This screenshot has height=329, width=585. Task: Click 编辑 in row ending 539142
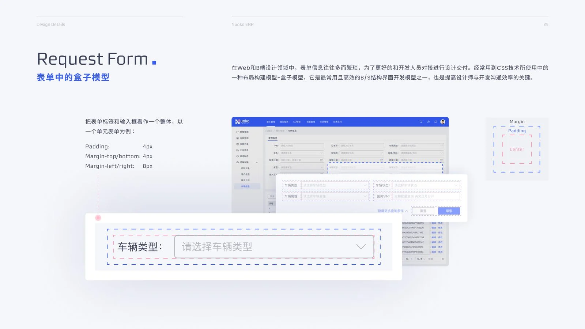click(434, 242)
